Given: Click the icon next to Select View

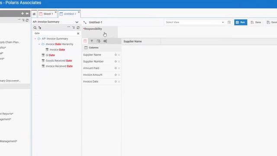Looking at the screenshot, I should pos(229,22).
